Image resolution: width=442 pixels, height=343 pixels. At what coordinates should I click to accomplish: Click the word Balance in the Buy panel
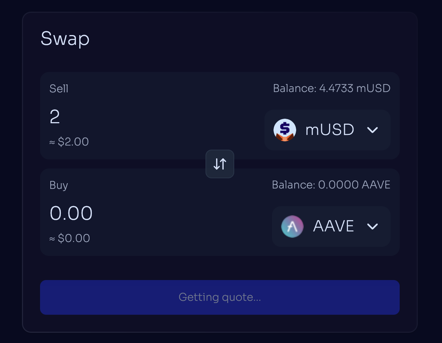[x=293, y=185]
